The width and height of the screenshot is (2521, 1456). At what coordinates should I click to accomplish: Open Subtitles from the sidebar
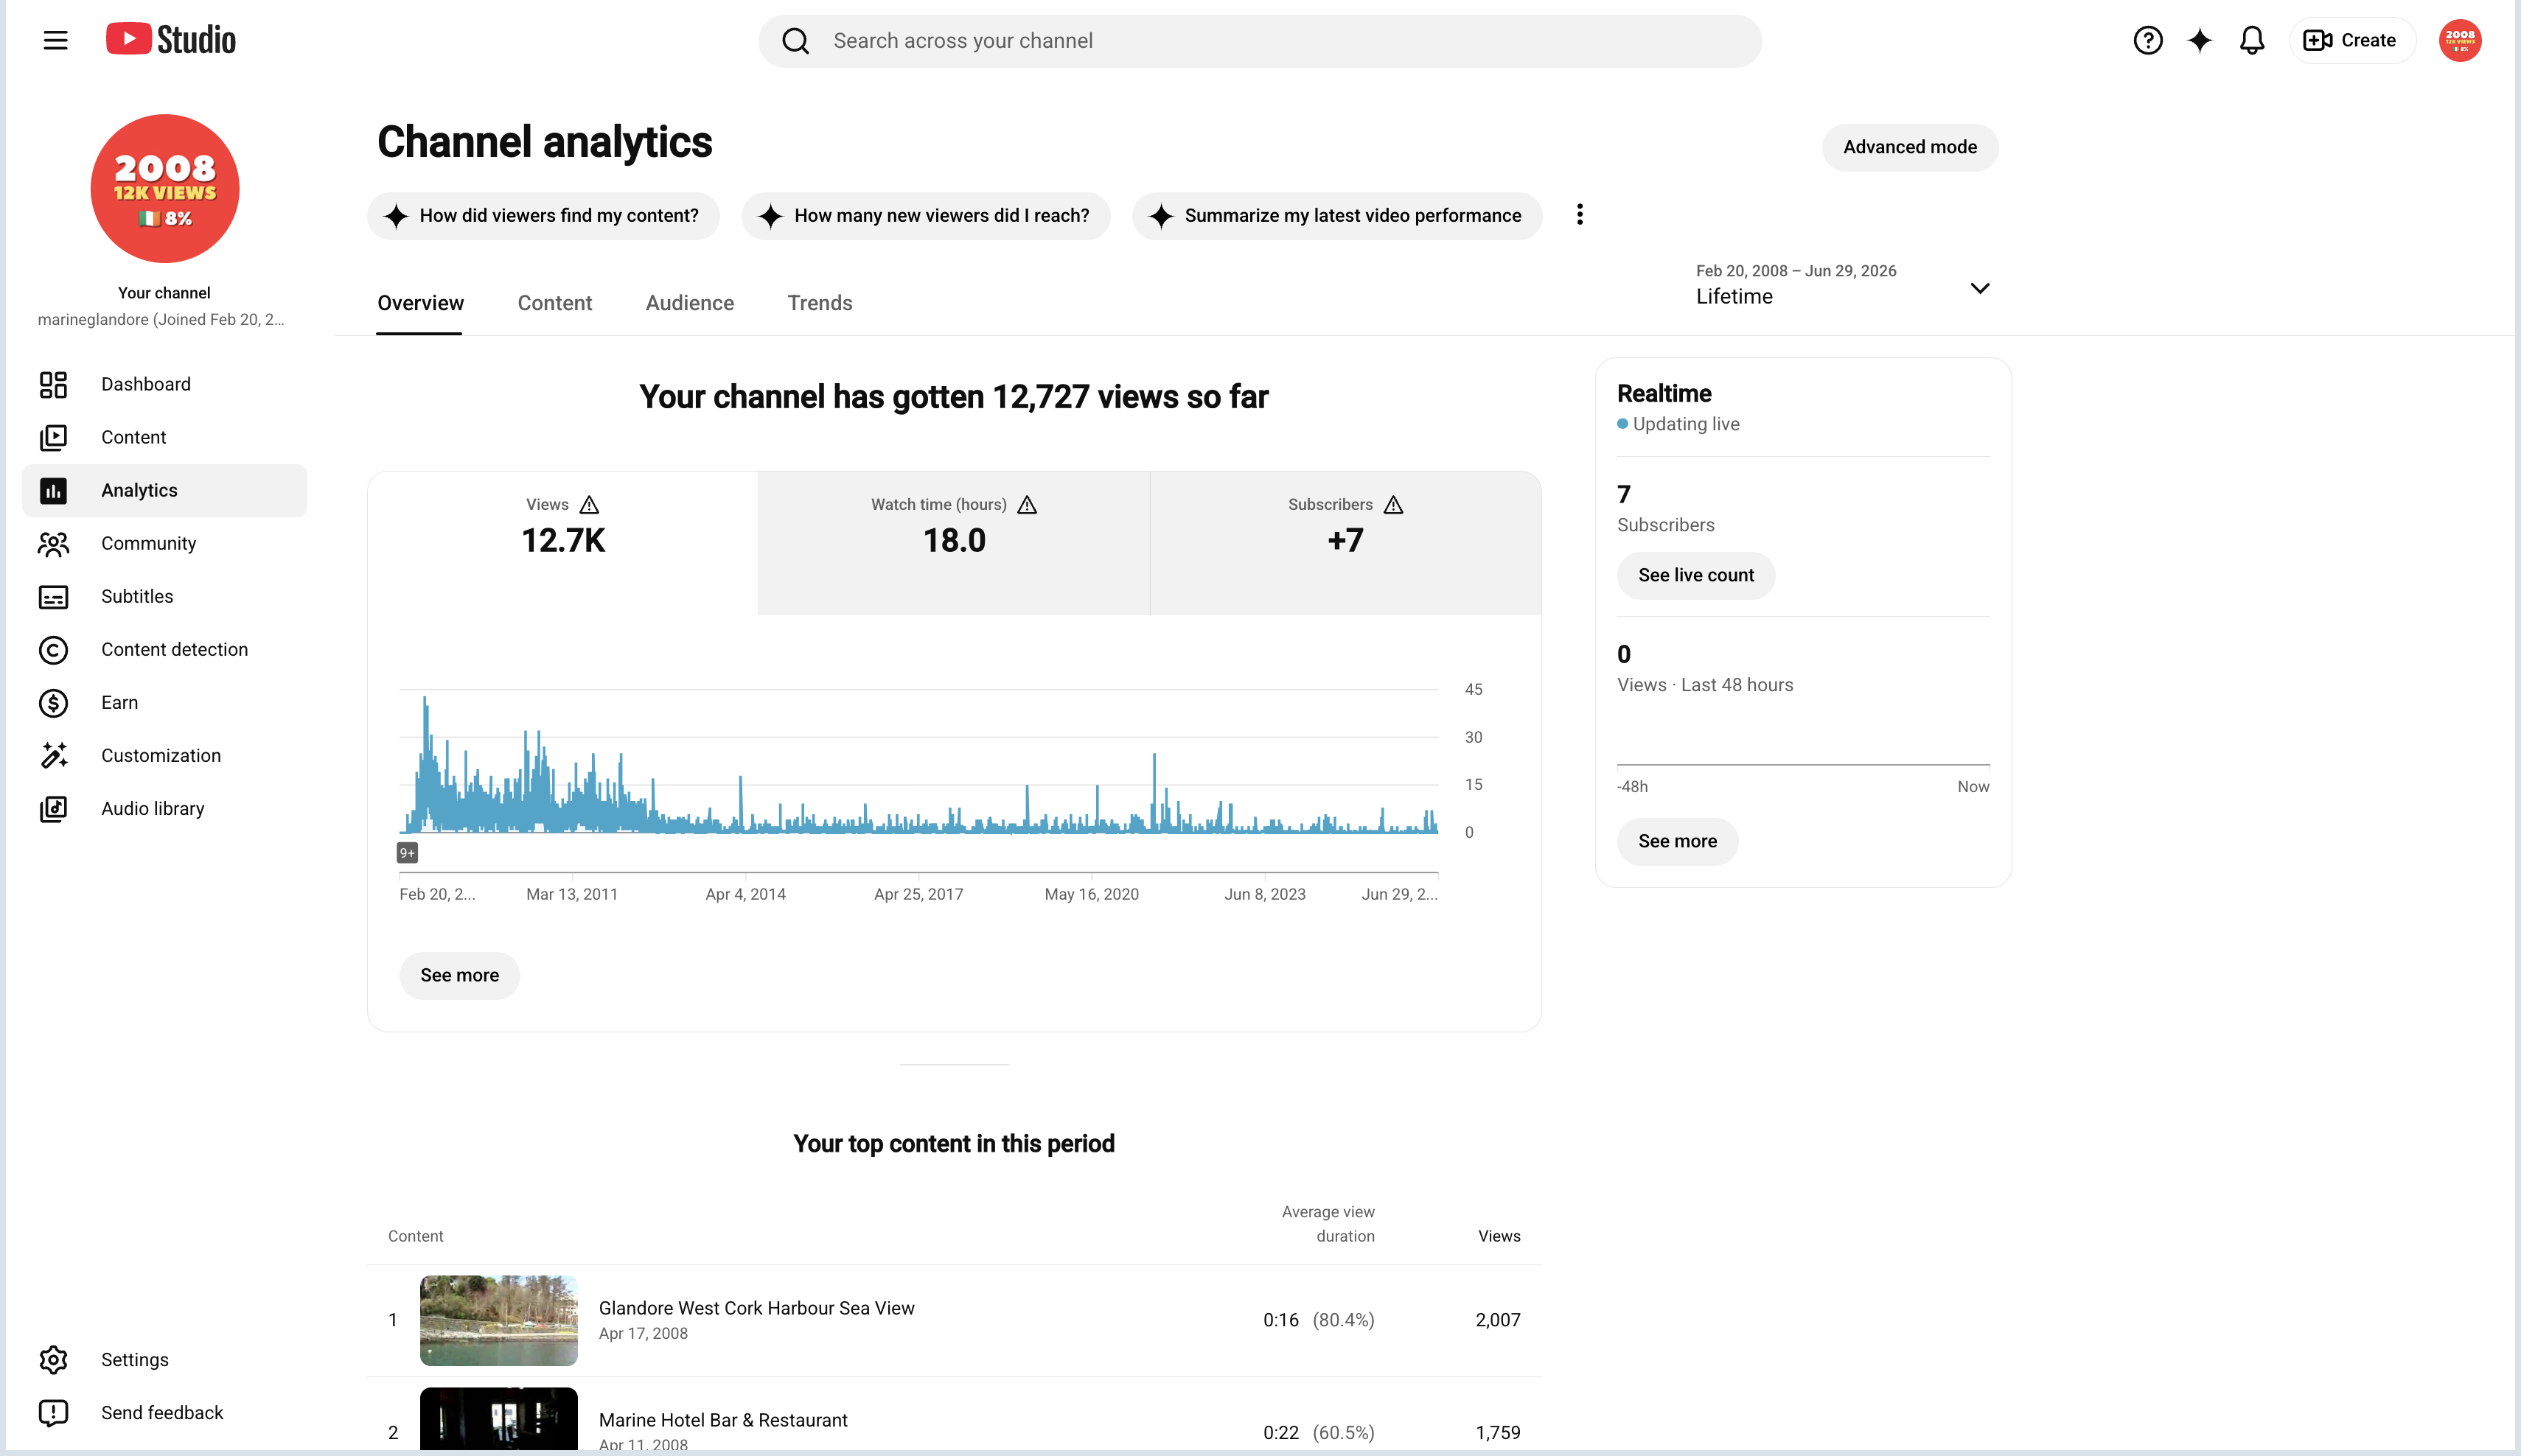tap(165, 596)
